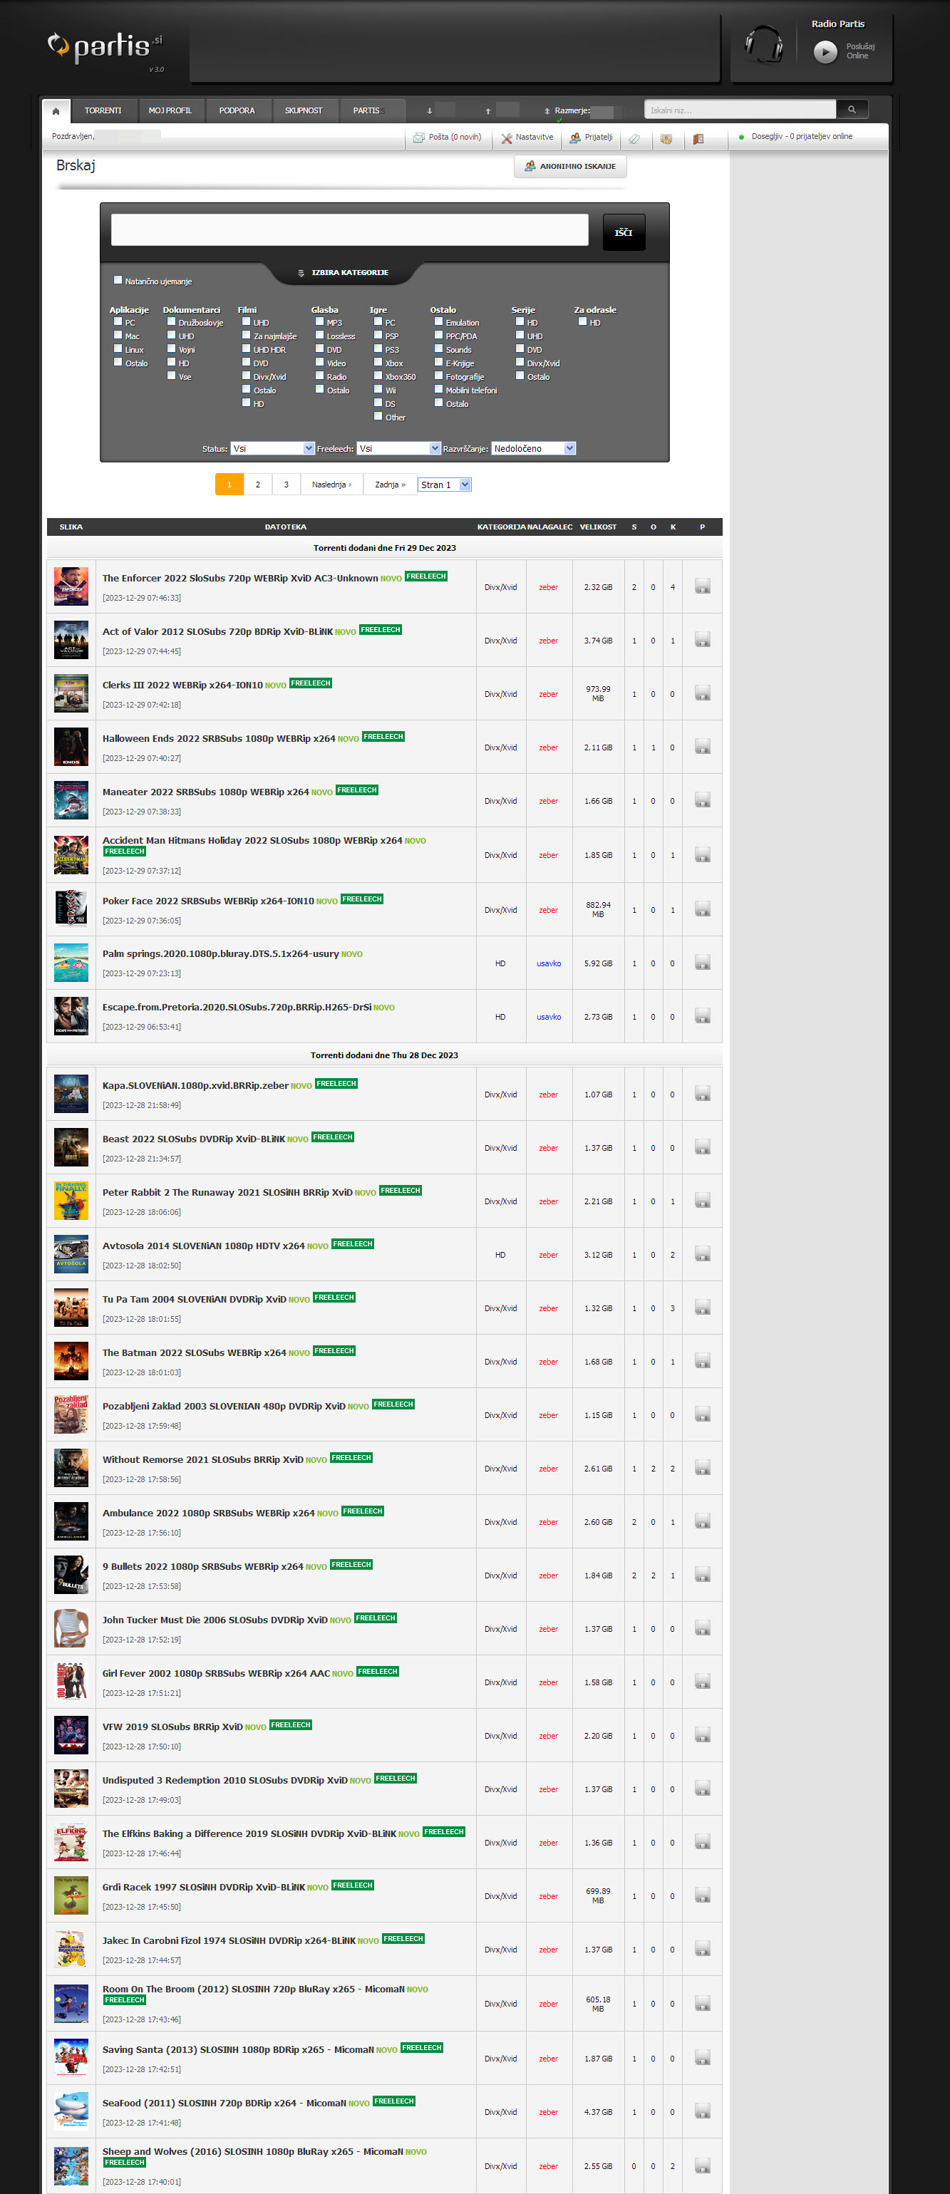Click the Radio Partis headphones icon
Viewport: 950px width, 2194px height.
(x=763, y=44)
